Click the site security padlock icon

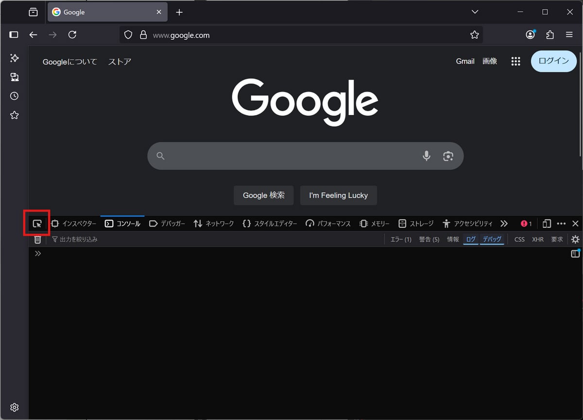[x=143, y=35]
